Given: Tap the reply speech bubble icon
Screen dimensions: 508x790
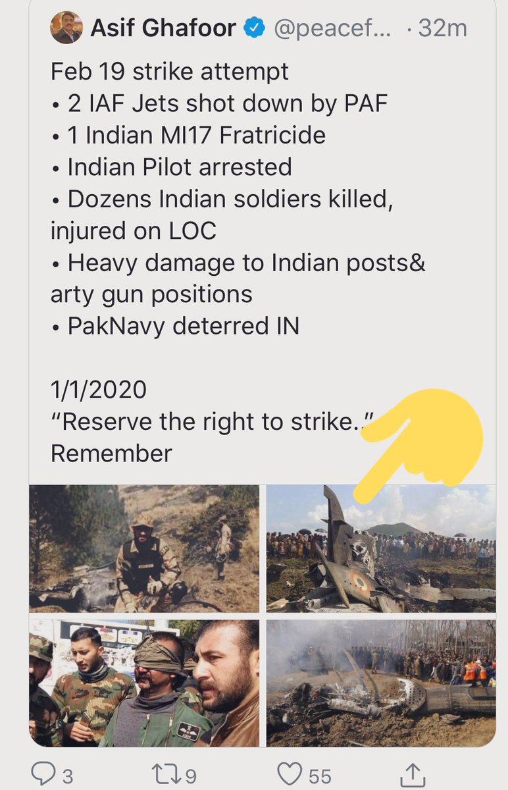Looking at the screenshot, I should click(43, 775).
